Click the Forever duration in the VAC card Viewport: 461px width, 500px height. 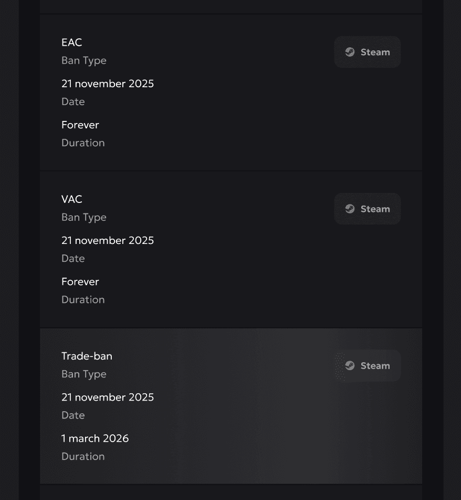(80, 281)
